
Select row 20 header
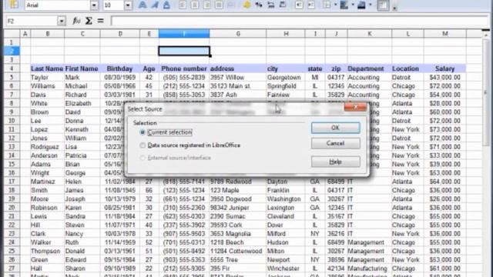point(12,208)
